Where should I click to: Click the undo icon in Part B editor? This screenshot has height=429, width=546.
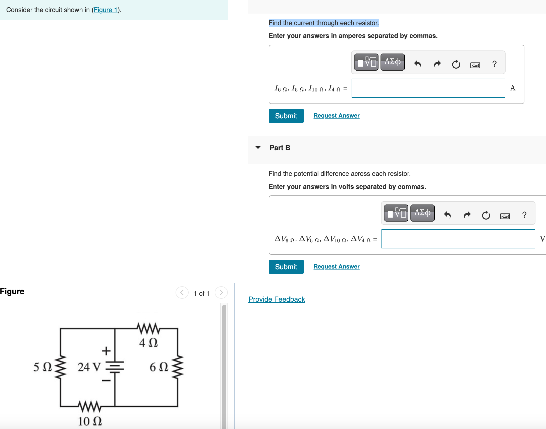pos(448,215)
